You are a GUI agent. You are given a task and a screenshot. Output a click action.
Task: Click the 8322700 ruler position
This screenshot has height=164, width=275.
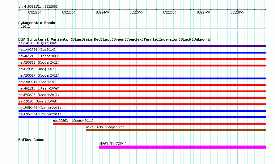(x=203, y=12)
